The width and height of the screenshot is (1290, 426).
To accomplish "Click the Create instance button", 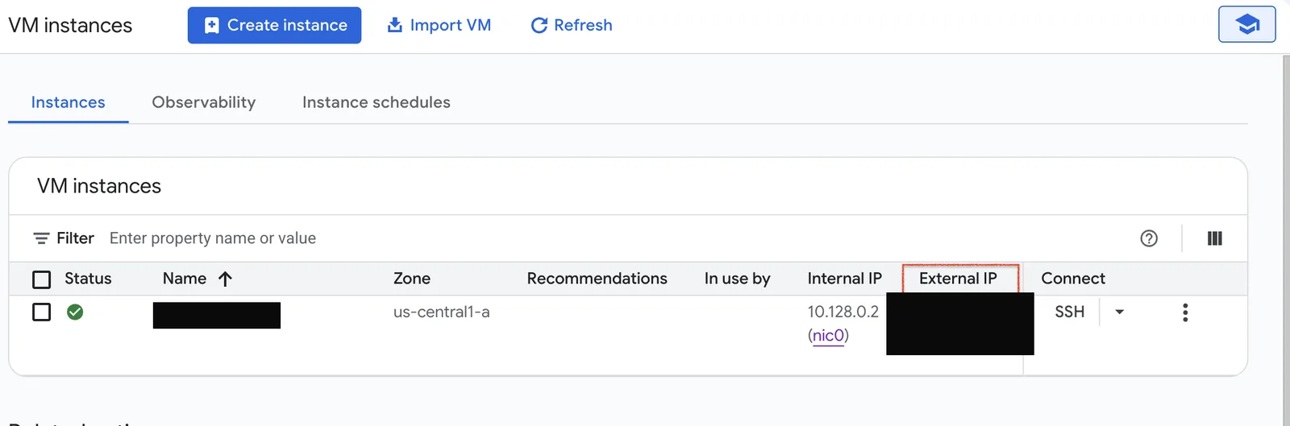I will (x=274, y=25).
